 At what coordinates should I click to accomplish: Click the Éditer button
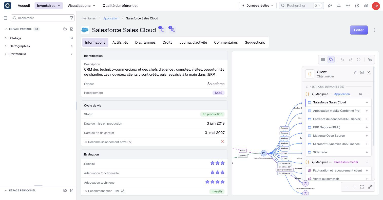pyautogui.click(x=359, y=30)
